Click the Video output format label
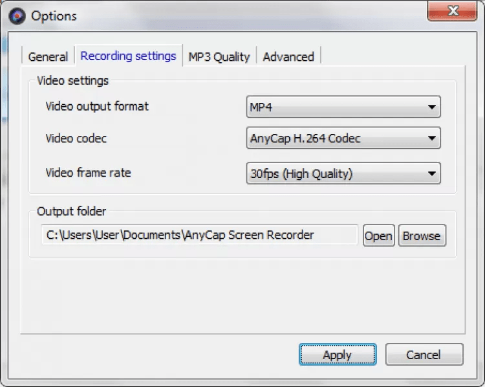This screenshot has width=485, height=387. pyautogui.click(x=97, y=106)
